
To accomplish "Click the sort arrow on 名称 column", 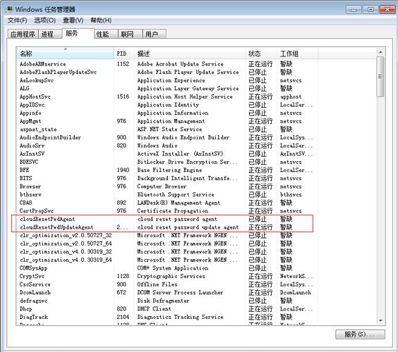I will click(66, 49).
